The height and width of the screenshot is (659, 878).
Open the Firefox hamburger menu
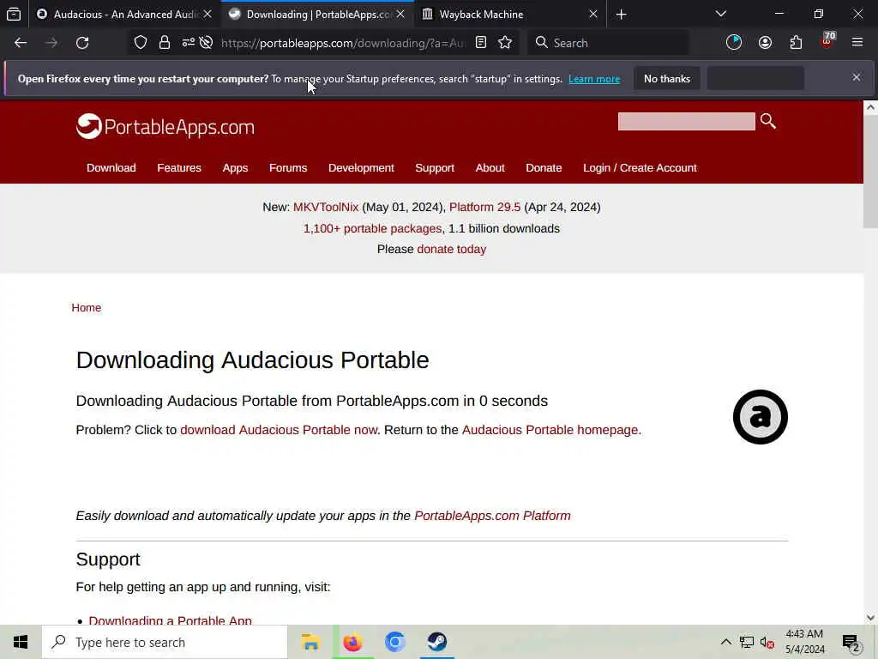coord(857,42)
